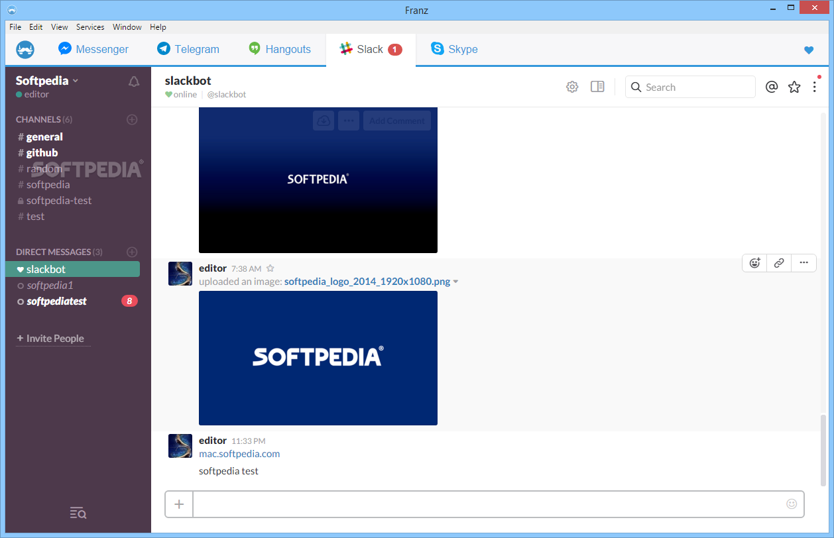Viewport: 834px width, 538px height.
Task: Click the plus attach file button
Action: point(179,504)
